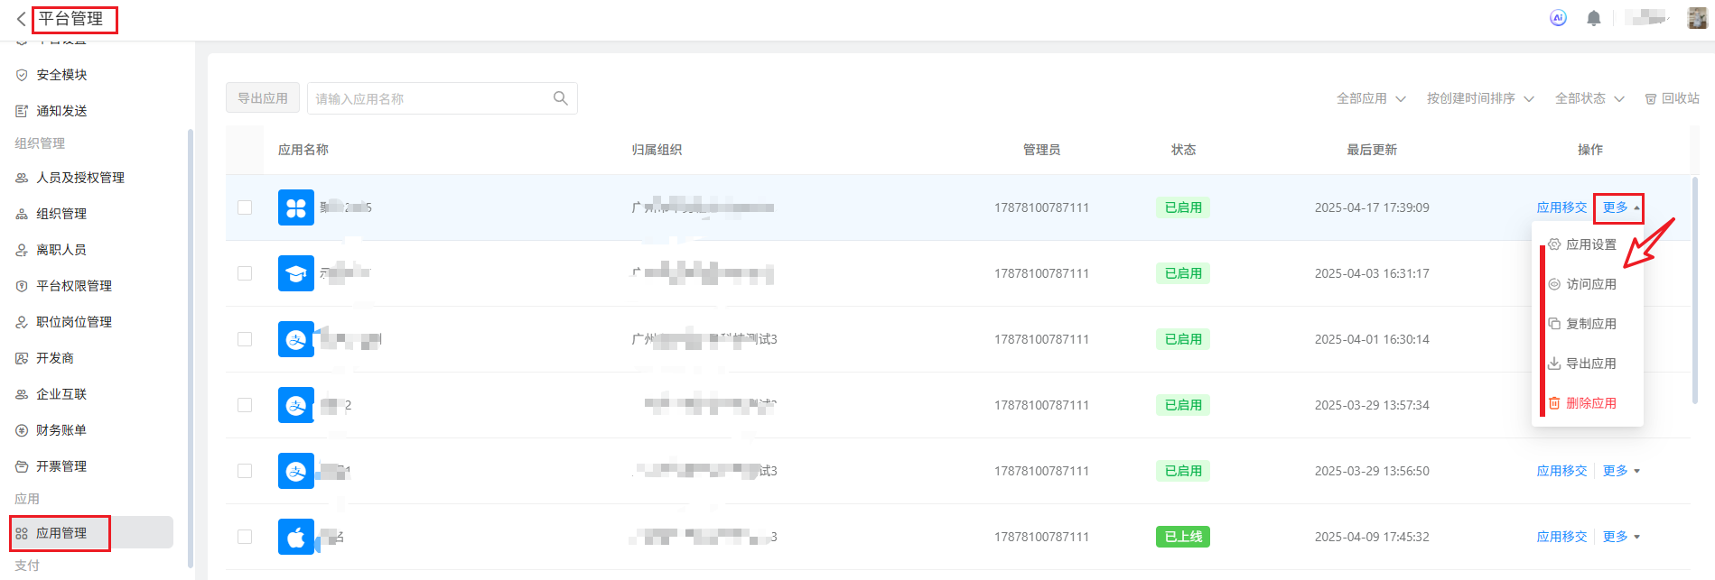Open the notification bell icon
The width and height of the screenshot is (1715, 580).
(x=1593, y=18)
